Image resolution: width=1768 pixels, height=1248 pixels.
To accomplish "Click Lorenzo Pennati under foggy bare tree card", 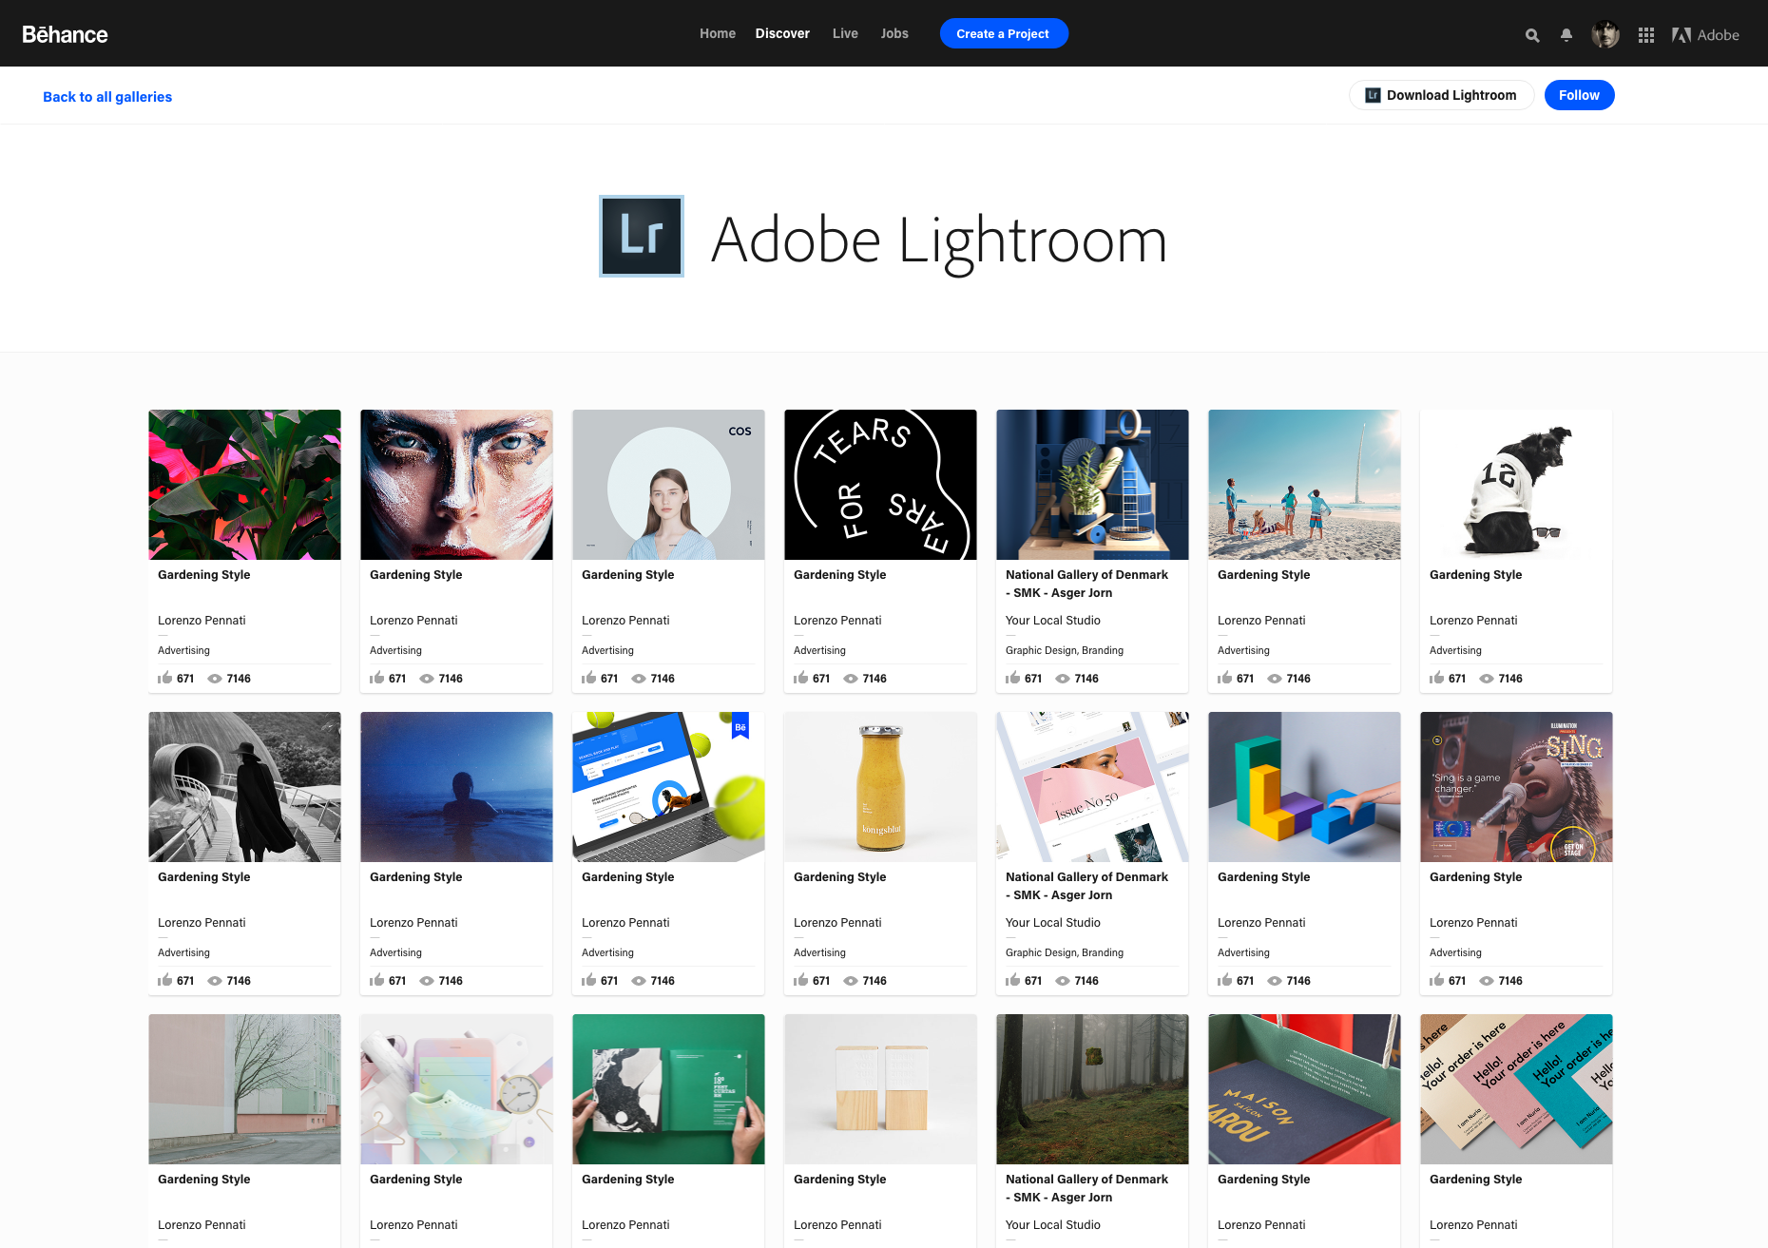I will point(202,1225).
